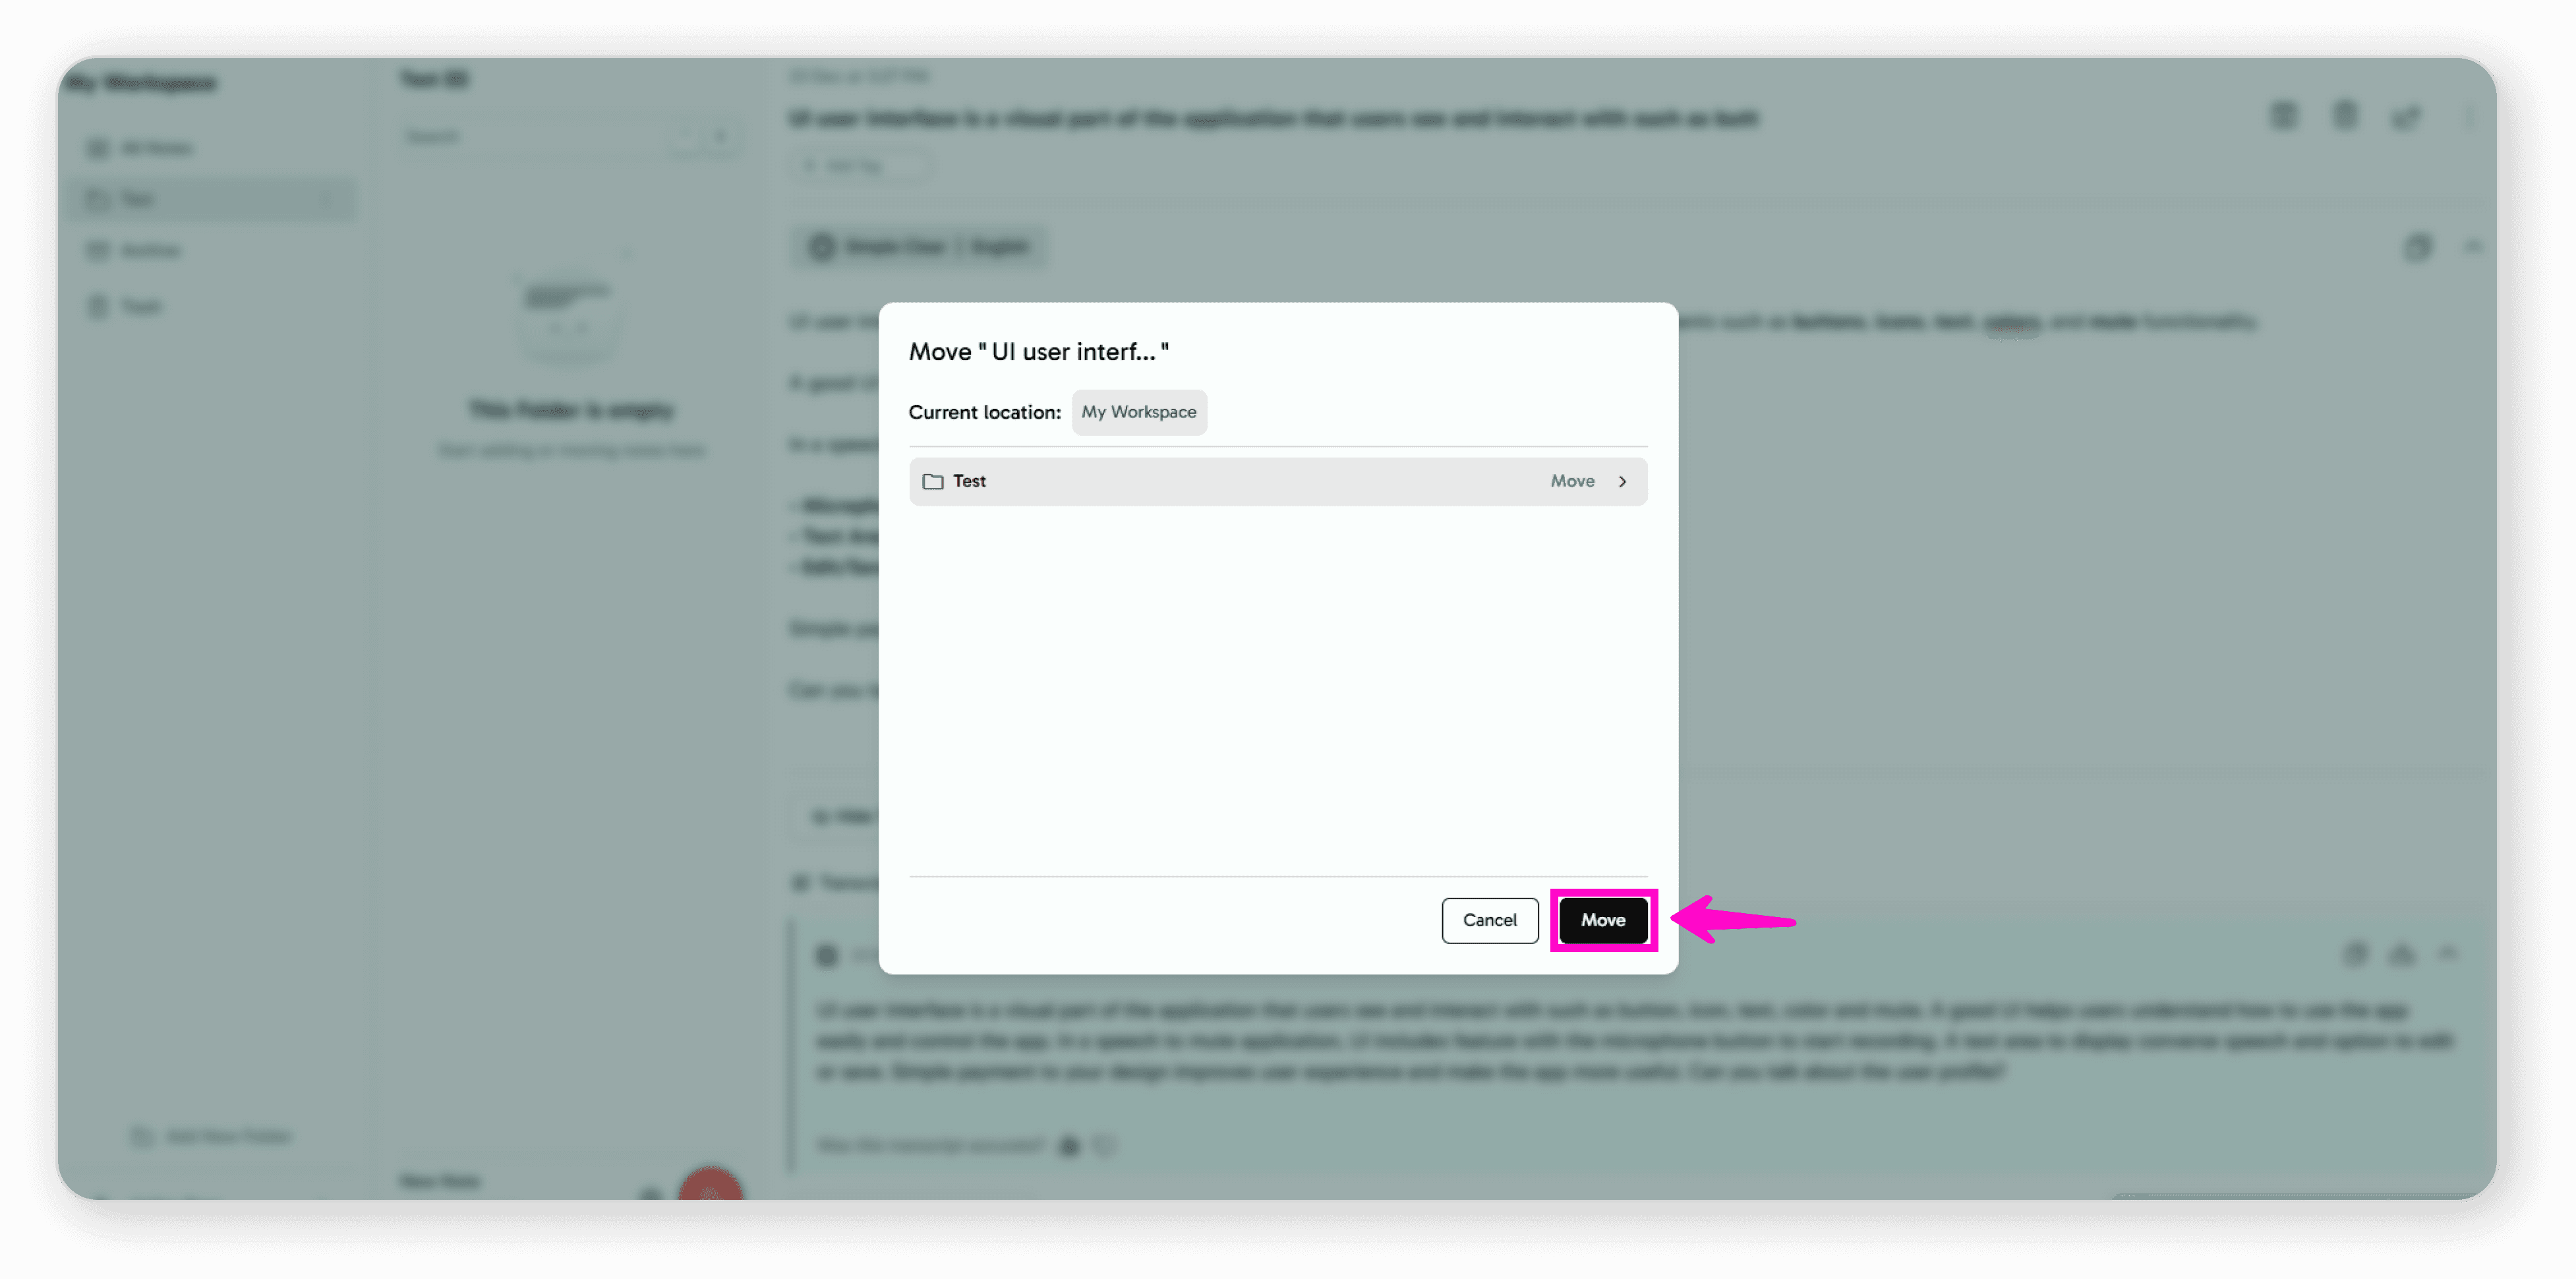Cancel the move dialog
2576x1279 pixels.
coord(1489,920)
